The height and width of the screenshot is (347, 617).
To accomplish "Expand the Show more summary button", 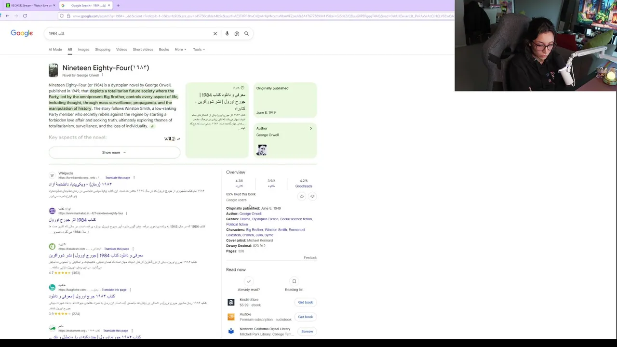I will pyautogui.click(x=114, y=152).
